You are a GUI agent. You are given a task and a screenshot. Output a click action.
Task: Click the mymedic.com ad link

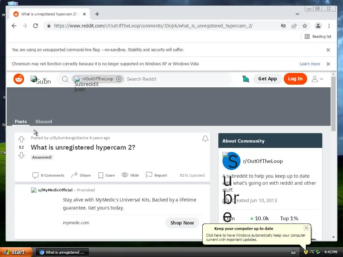coord(76,223)
